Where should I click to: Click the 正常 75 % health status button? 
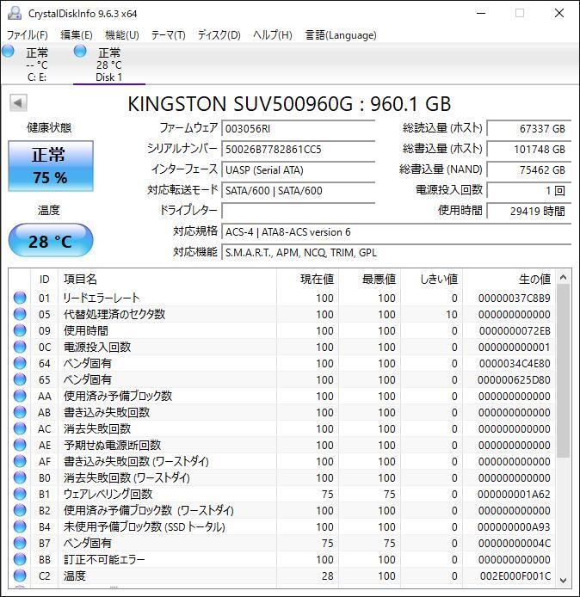[51, 166]
